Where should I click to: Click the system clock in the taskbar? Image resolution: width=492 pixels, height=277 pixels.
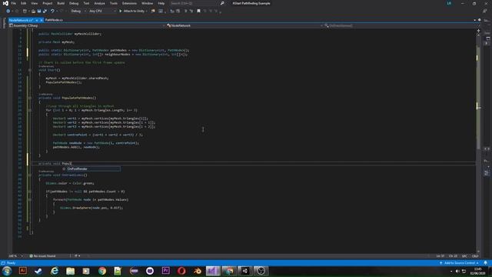point(478,271)
